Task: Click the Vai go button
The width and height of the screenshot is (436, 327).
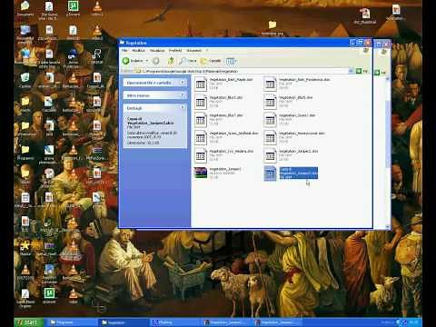Action: (x=362, y=71)
